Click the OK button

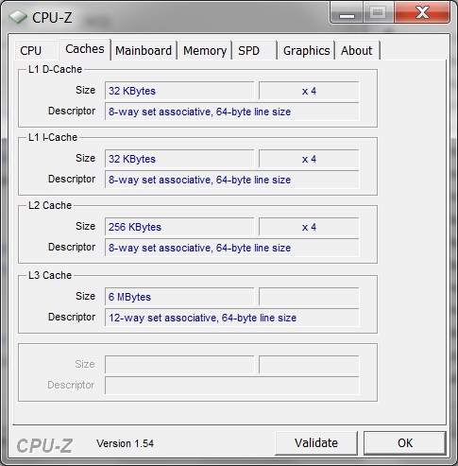(405, 443)
